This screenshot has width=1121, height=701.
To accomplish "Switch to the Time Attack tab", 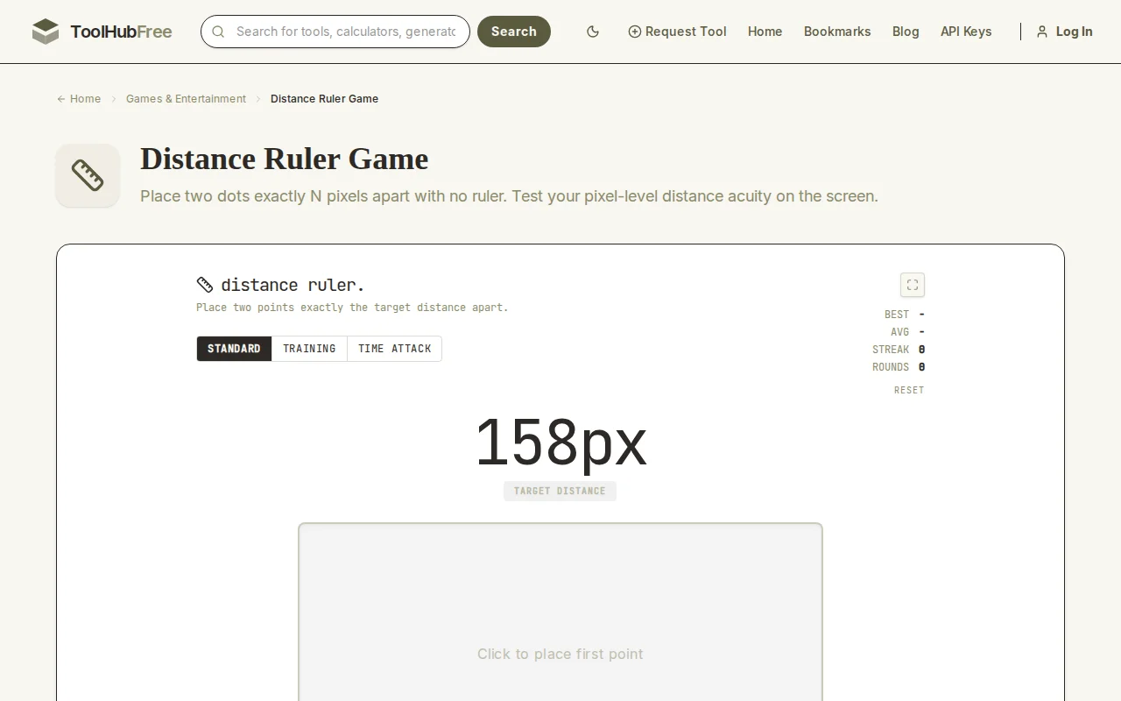I will pyautogui.click(x=394, y=349).
